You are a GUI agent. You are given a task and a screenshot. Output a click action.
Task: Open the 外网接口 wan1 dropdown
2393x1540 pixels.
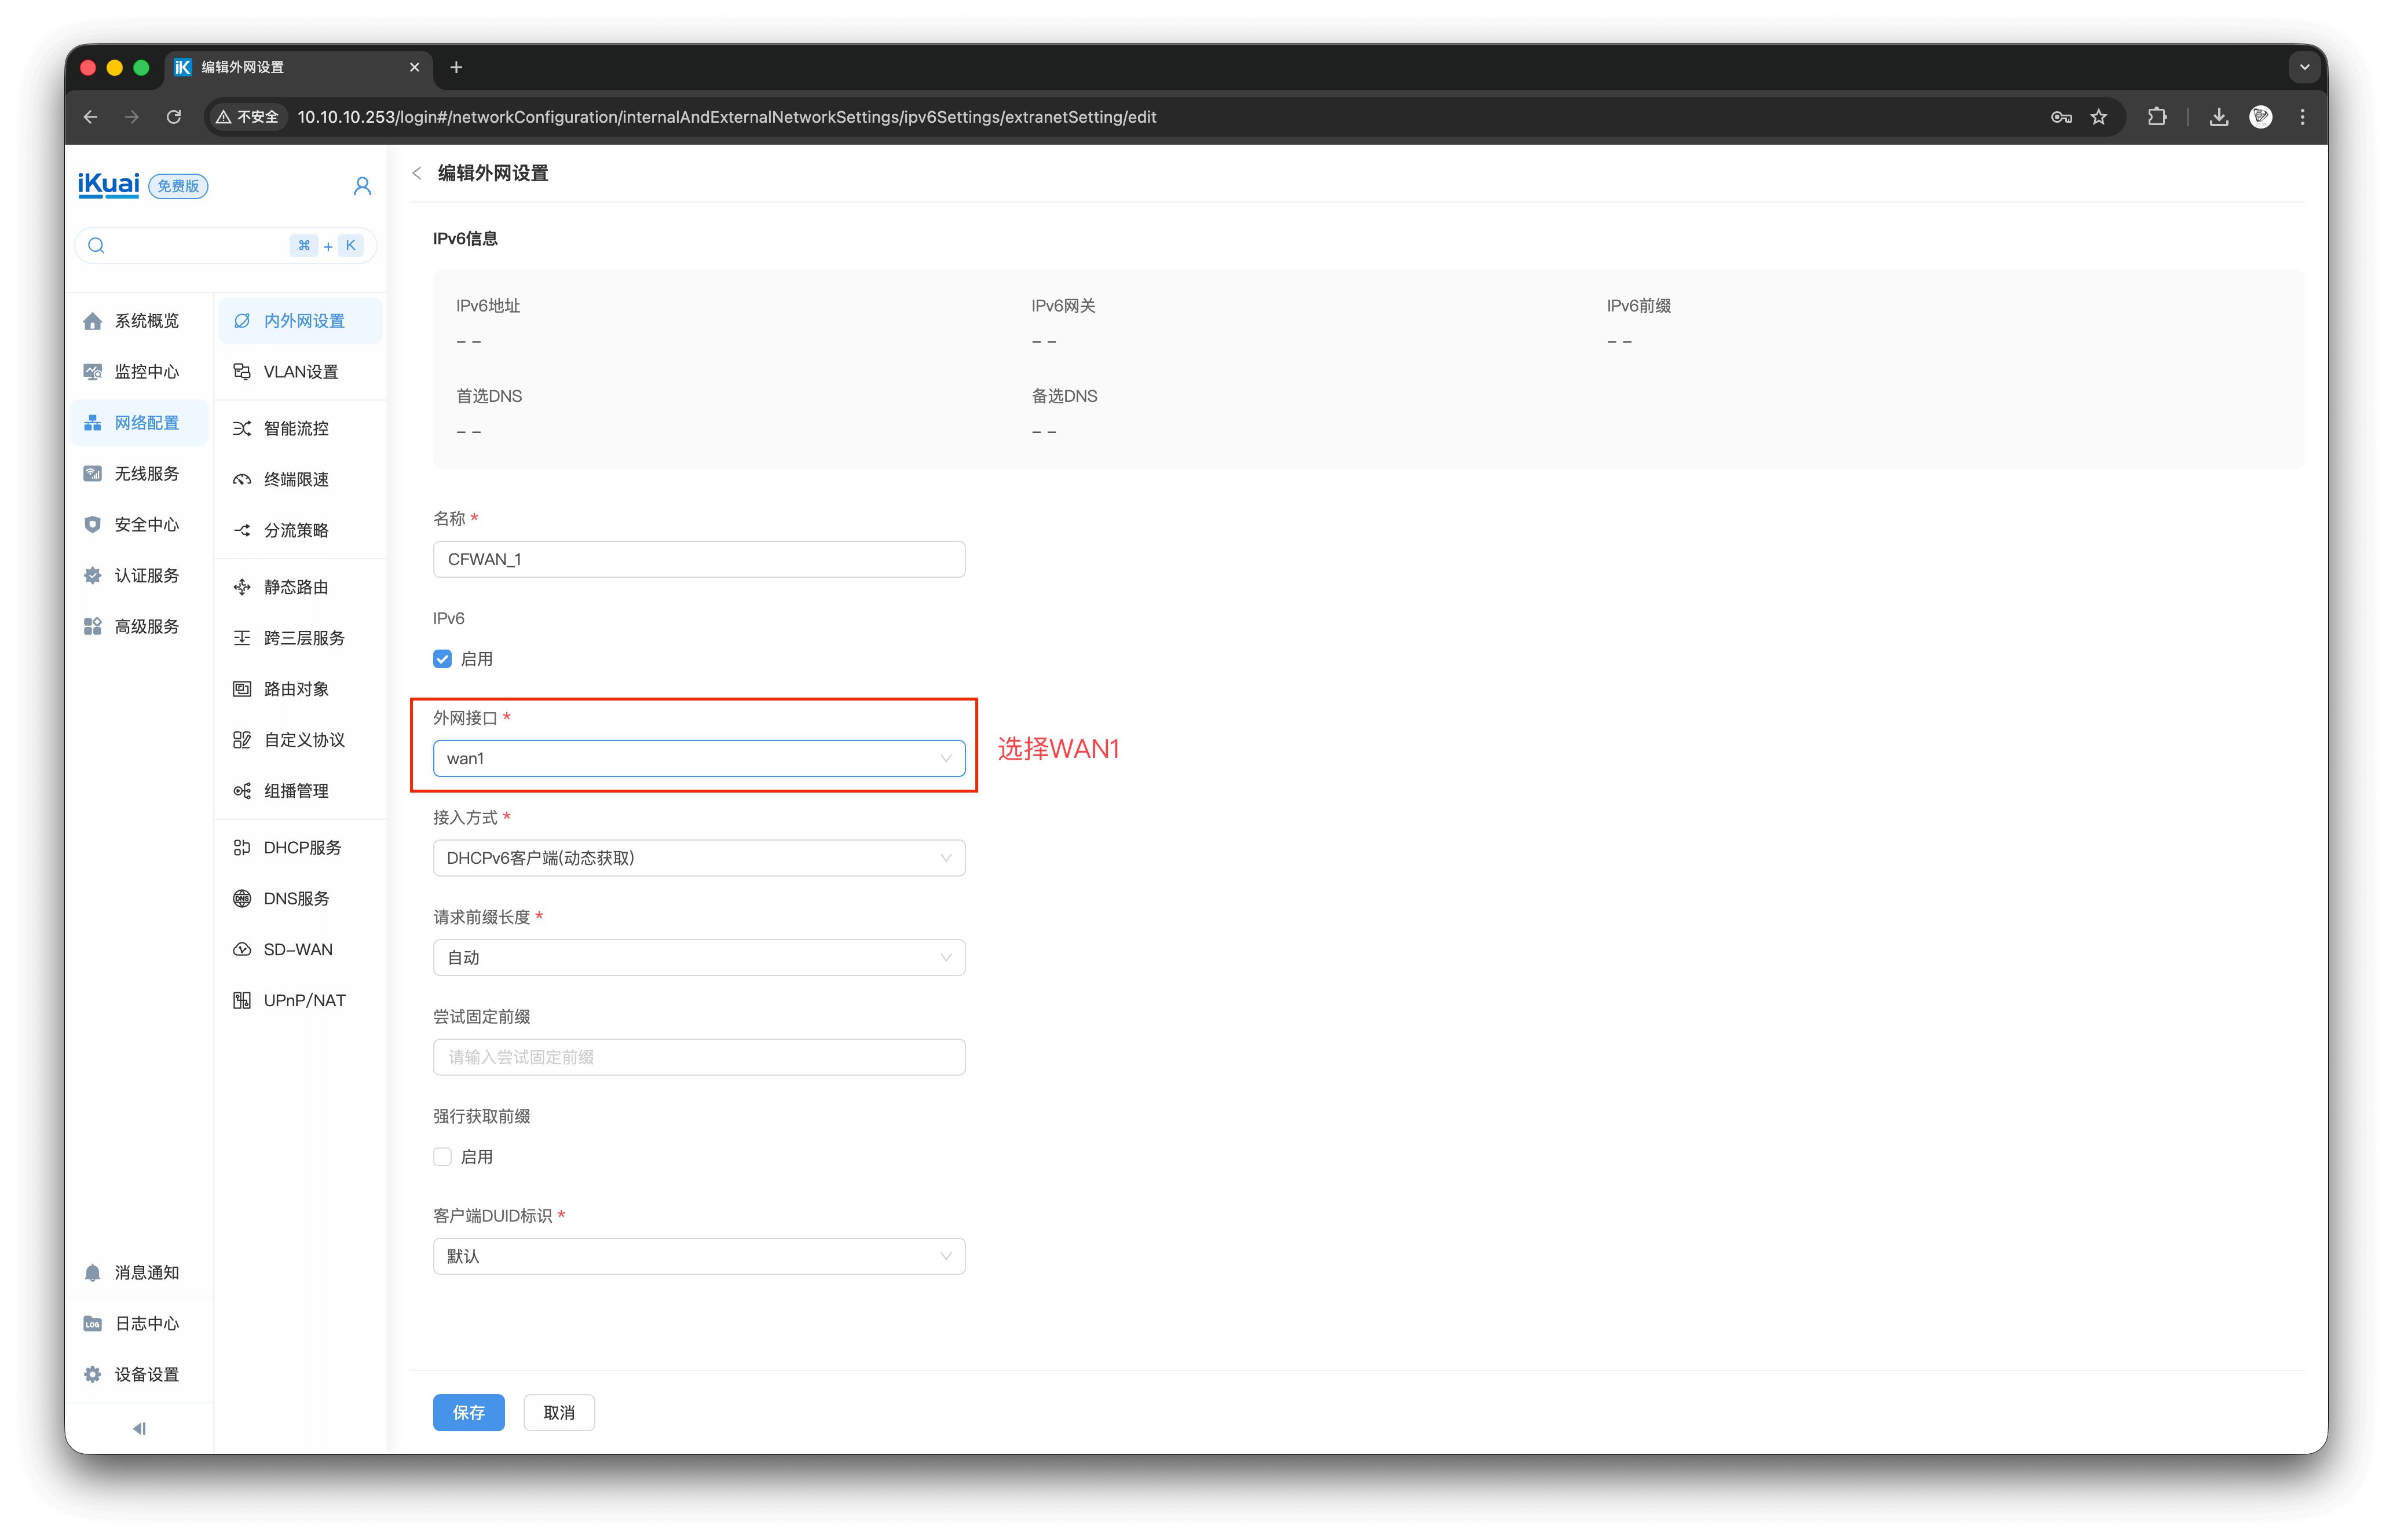pos(698,758)
